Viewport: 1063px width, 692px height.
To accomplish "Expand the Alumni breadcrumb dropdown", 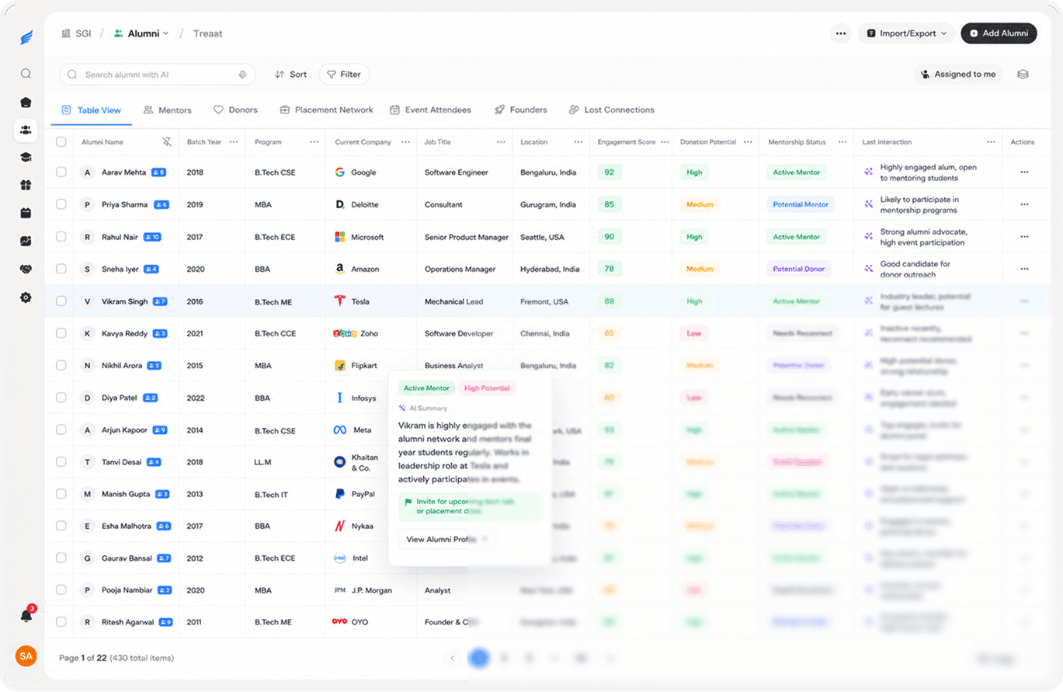I will pyautogui.click(x=141, y=33).
